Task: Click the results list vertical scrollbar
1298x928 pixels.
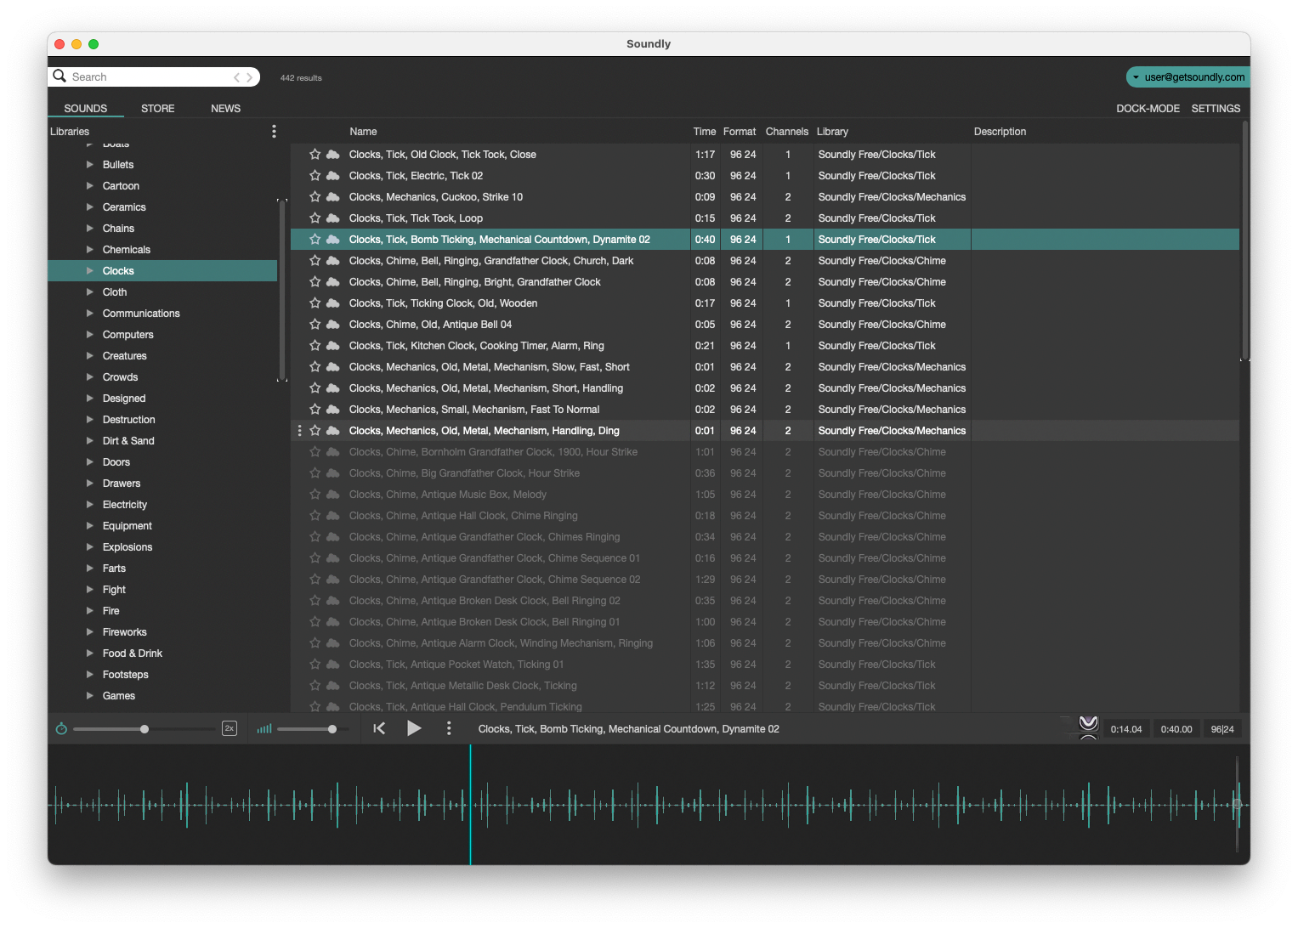Action: (x=1244, y=240)
